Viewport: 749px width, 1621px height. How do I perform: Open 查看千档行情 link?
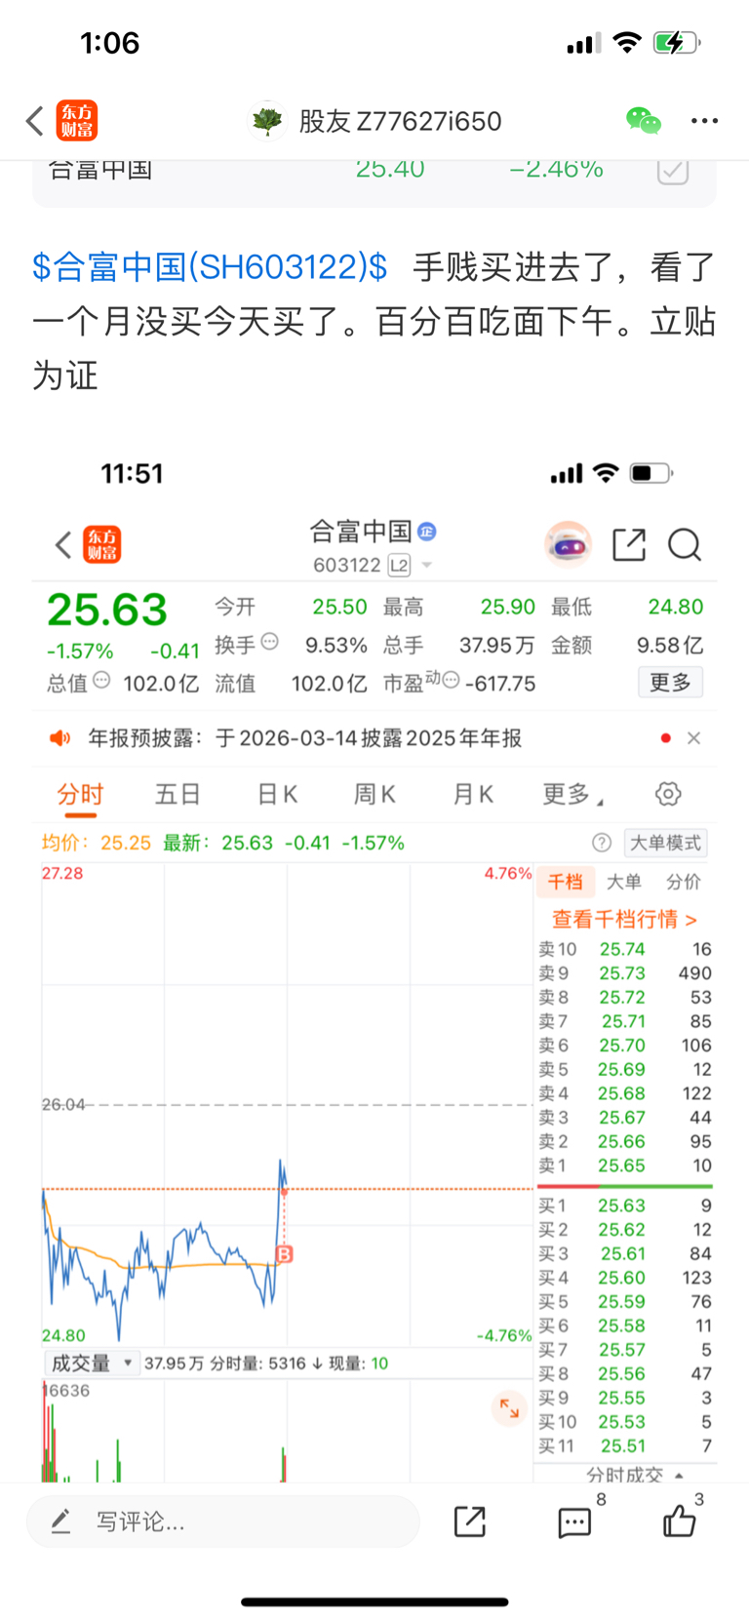point(624,919)
